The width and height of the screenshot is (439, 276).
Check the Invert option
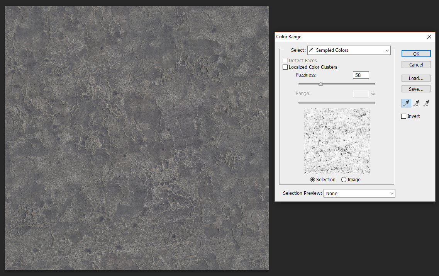(x=403, y=116)
